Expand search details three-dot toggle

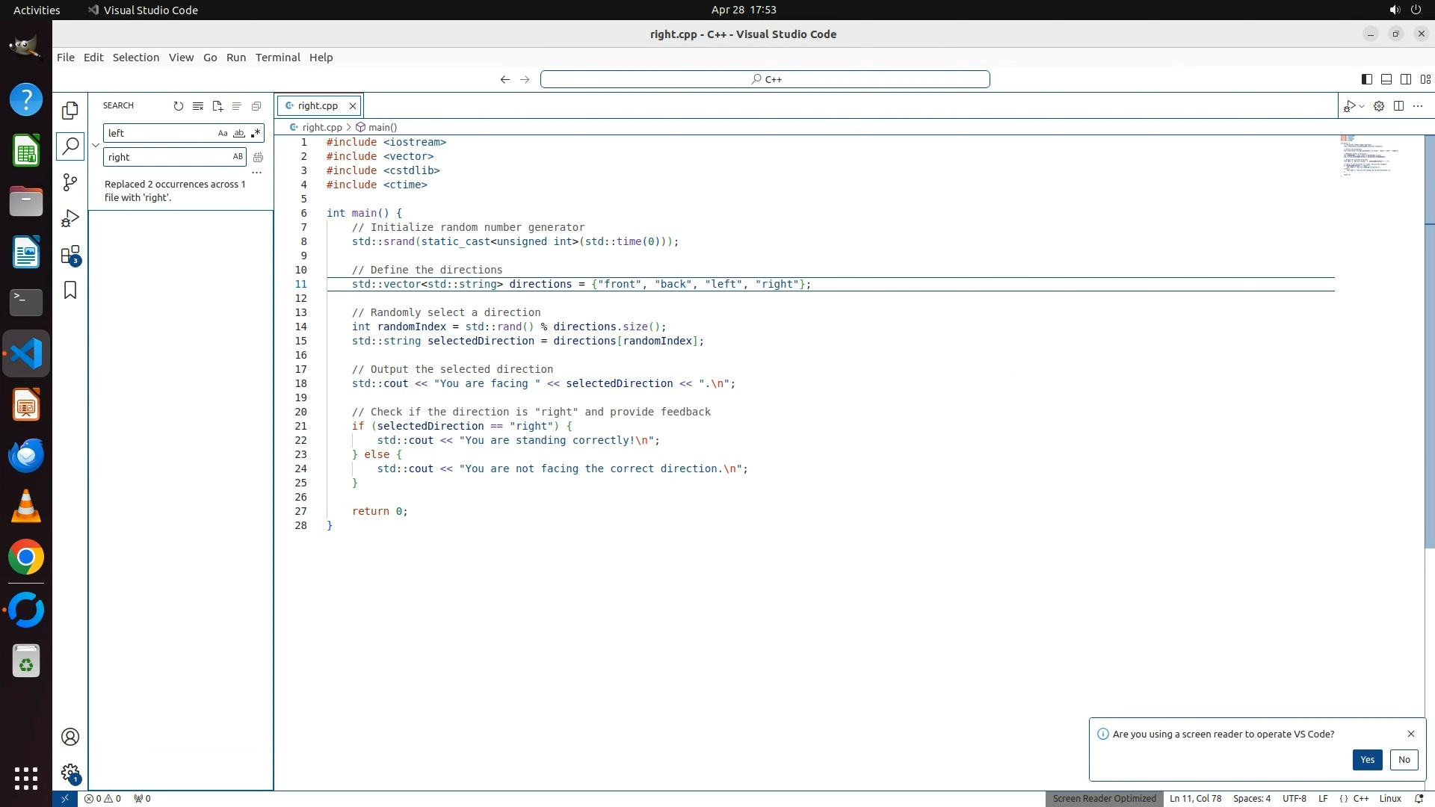point(256,173)
